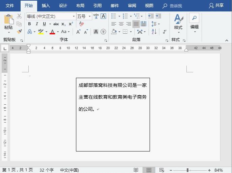Click the Paste (粘贴) clipboard icon

coord(9,19)
